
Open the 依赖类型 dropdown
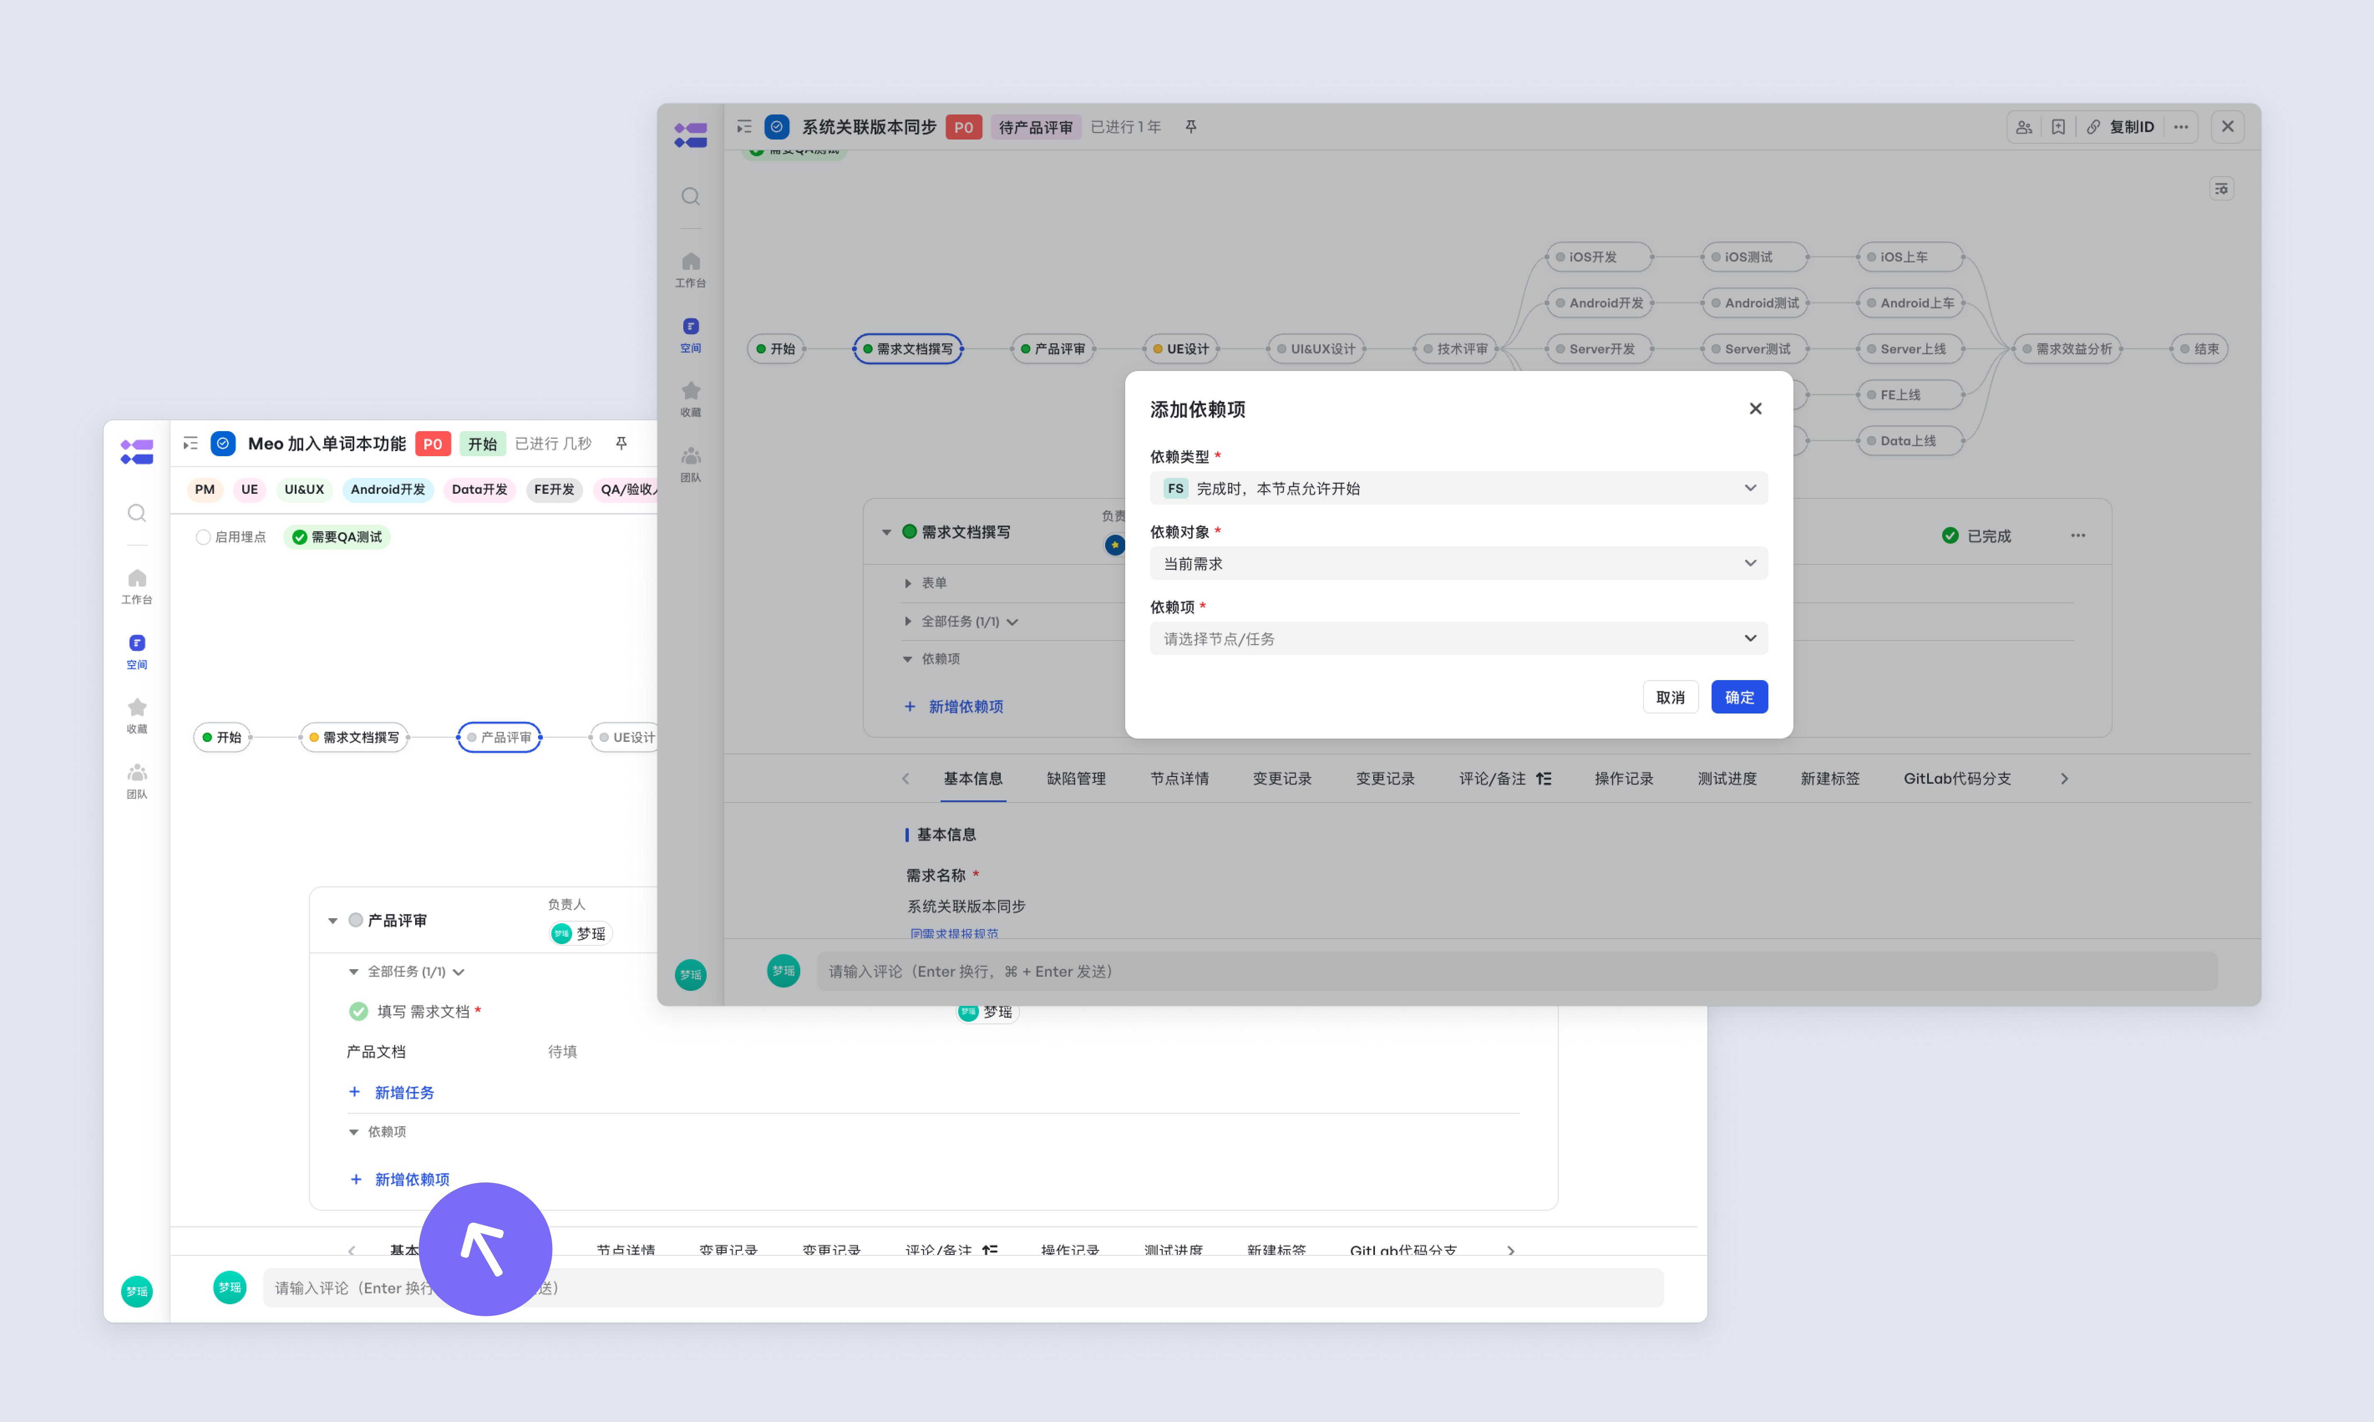coord(1458,488)
